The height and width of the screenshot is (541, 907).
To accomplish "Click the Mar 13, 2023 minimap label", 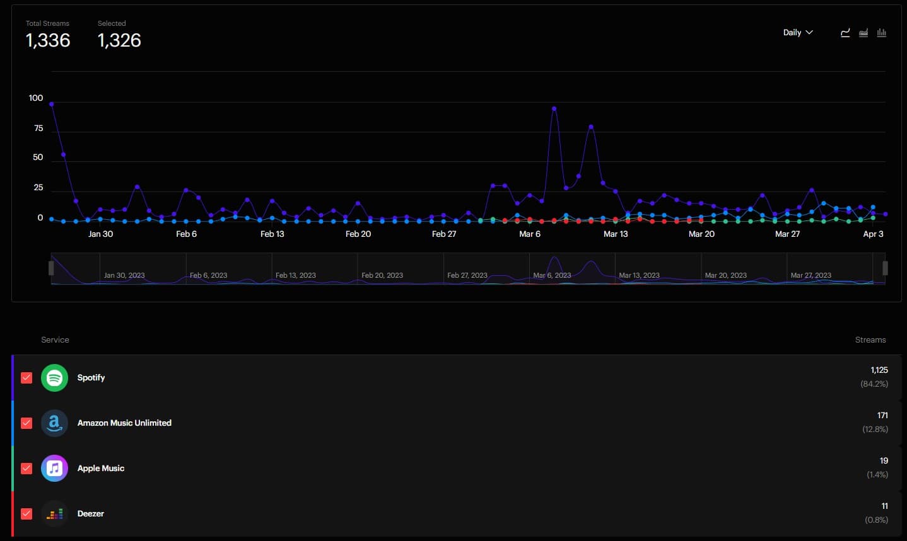I will click(x=639, y=275).
